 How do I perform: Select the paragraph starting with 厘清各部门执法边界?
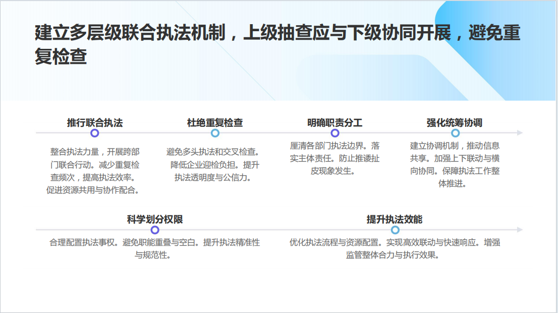335,159
